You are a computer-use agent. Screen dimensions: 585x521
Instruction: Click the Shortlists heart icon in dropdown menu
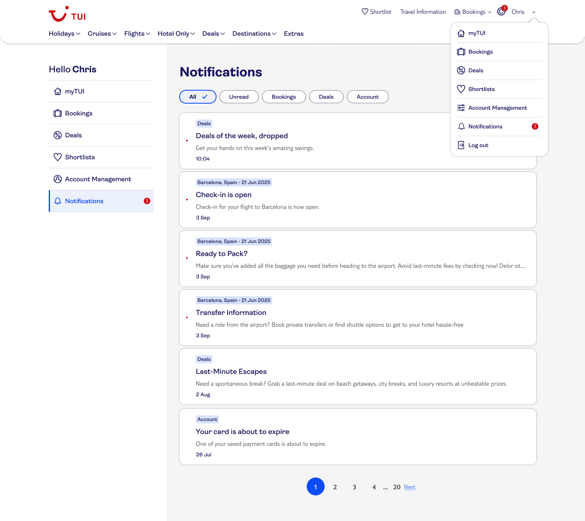[461, 89]
